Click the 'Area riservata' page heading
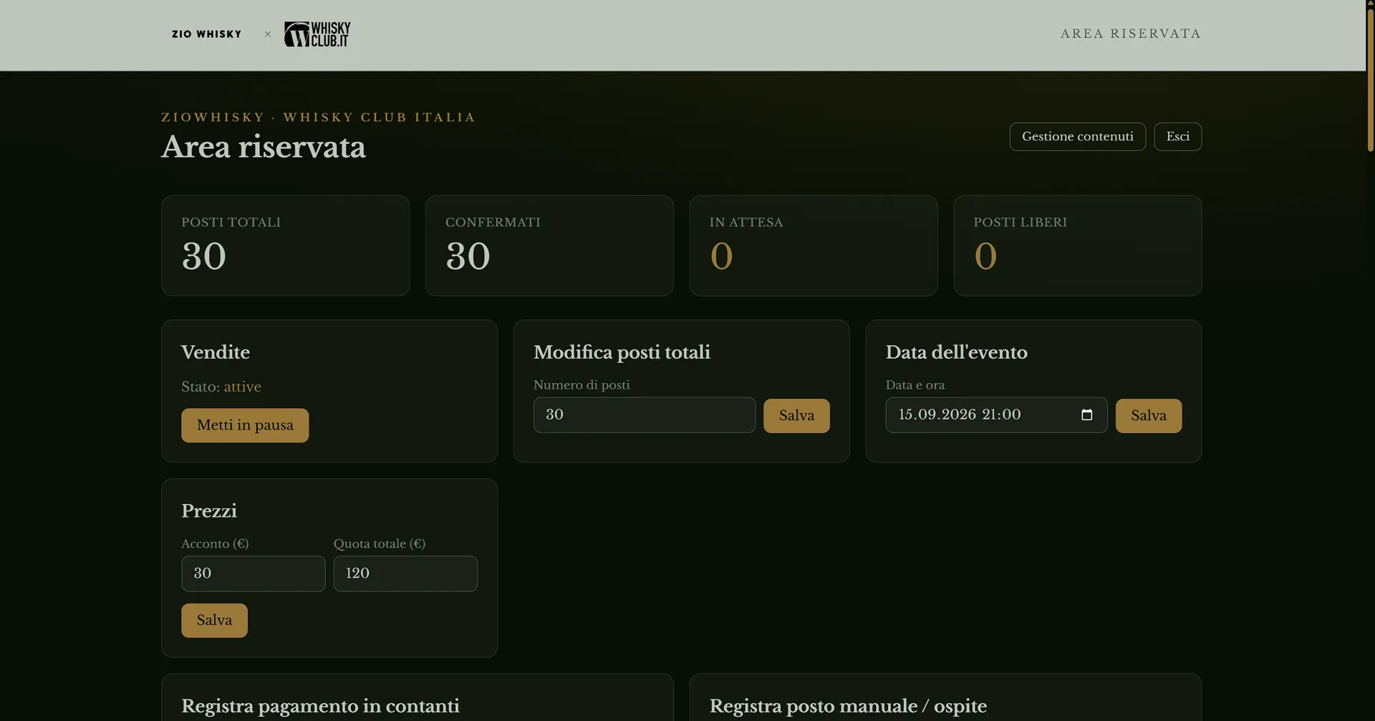Screen dimensions: 1375x721 [x=264, y=147]
